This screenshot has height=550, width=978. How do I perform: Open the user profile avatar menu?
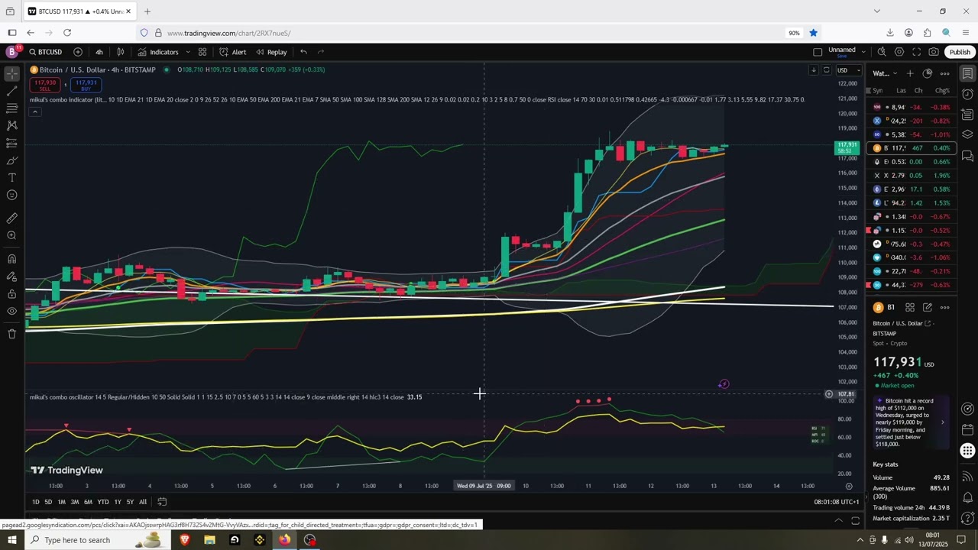click(x=11, y=52)
